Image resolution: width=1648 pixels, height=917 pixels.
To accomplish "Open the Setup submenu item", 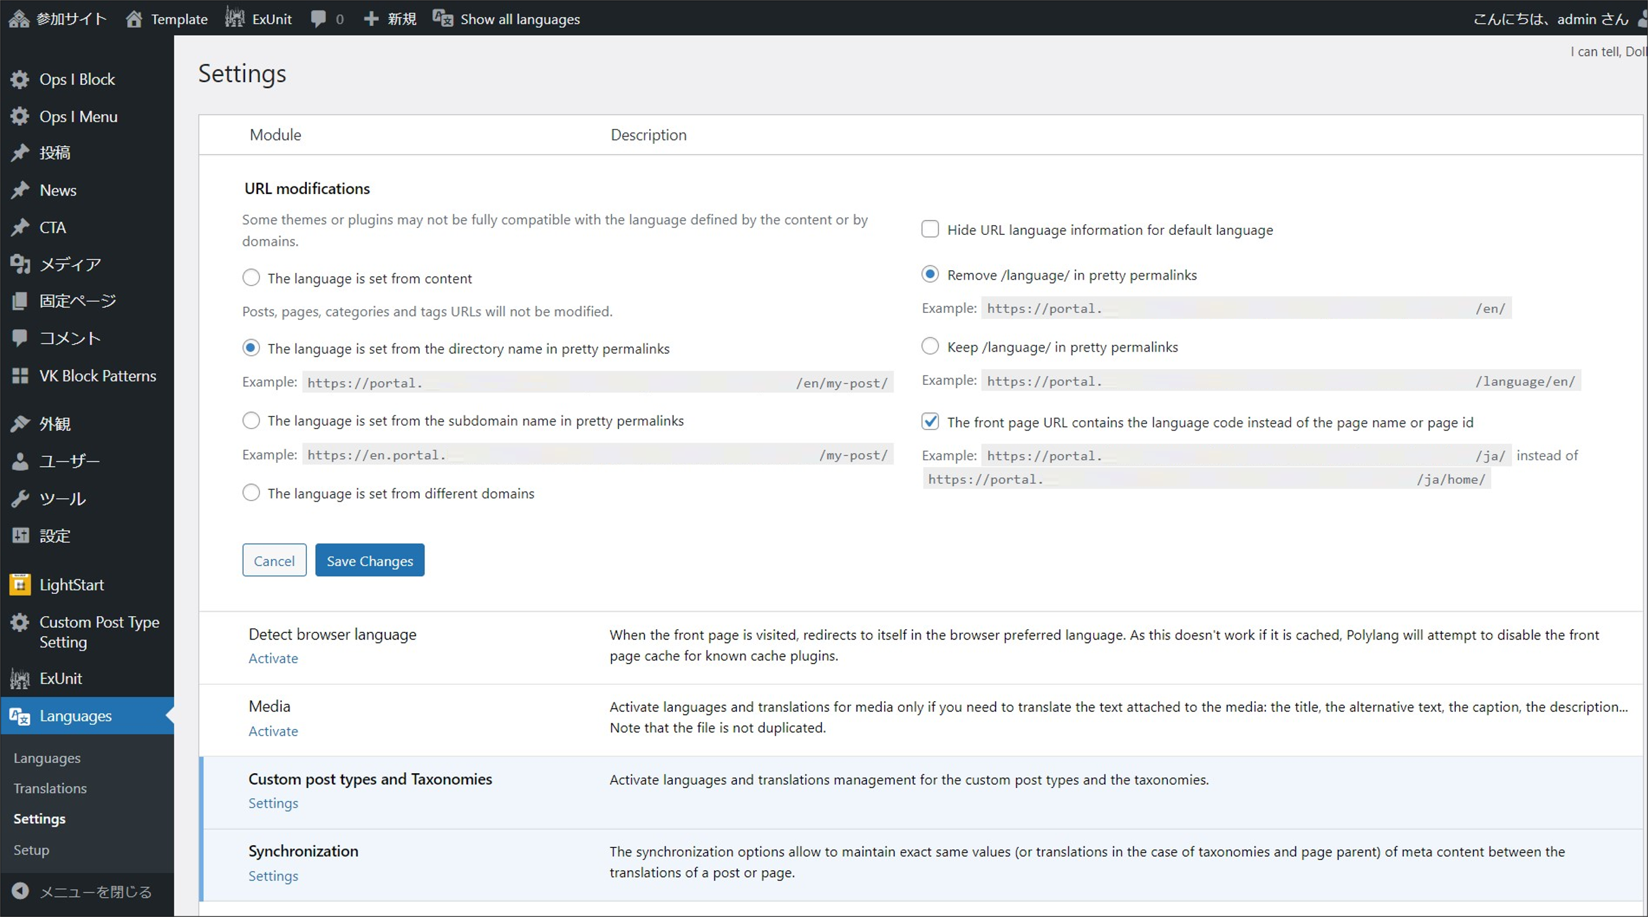I will (31, 849).
